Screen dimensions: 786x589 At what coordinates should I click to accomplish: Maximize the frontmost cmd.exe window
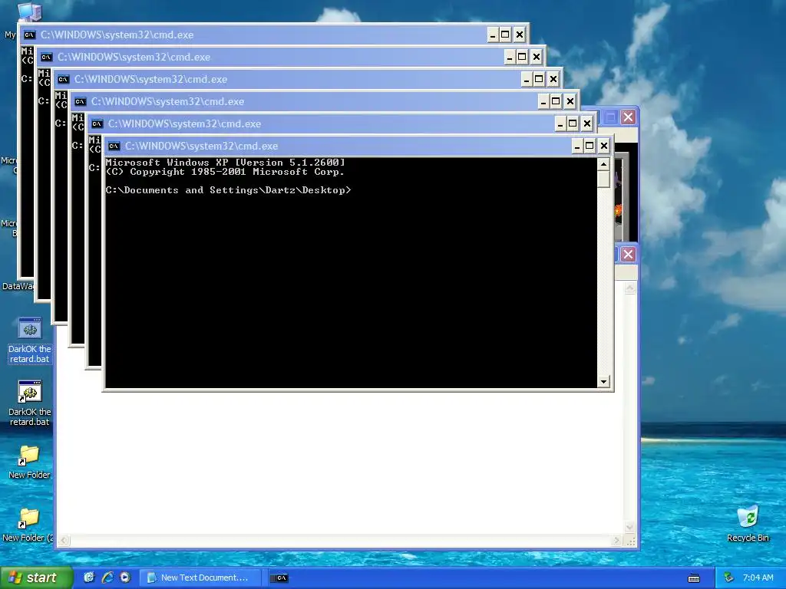point(590,146)
